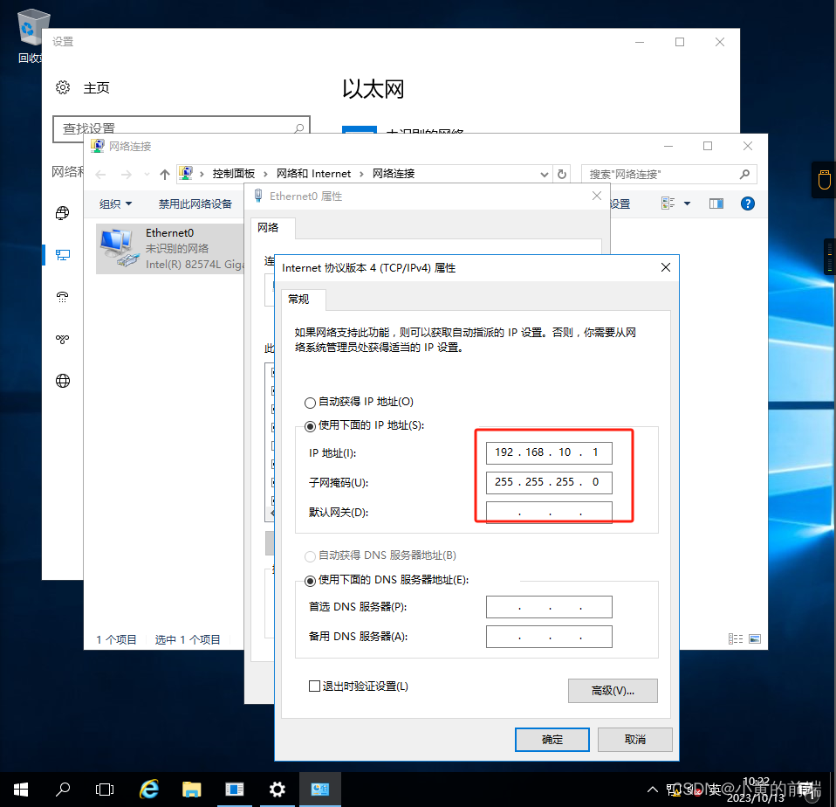836x807 pixels.
Task: Select 自动获得 IP 地址 option
Action: (x=310, y=402)
